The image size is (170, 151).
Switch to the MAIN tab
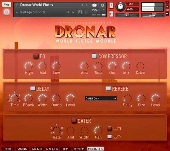pos(8,149)
